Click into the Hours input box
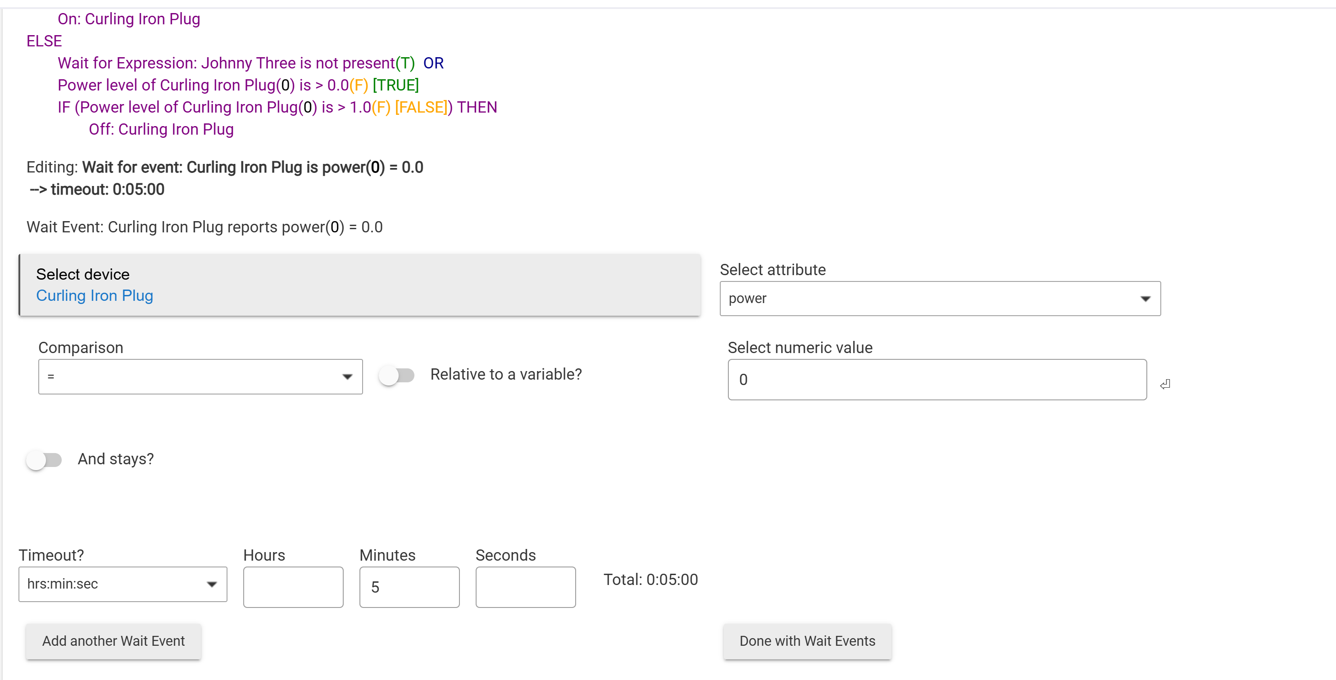The image size is (1336, 680). (x=293, y=587)
